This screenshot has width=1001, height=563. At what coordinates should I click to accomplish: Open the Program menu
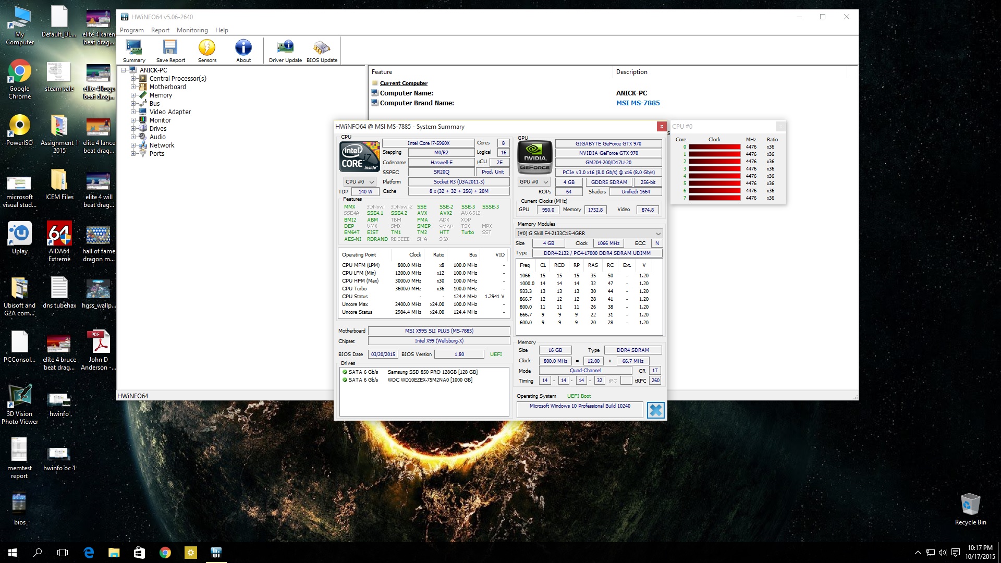pos(131,30)
